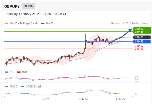Click the MACD Signal green legend marker

point(22,86)
